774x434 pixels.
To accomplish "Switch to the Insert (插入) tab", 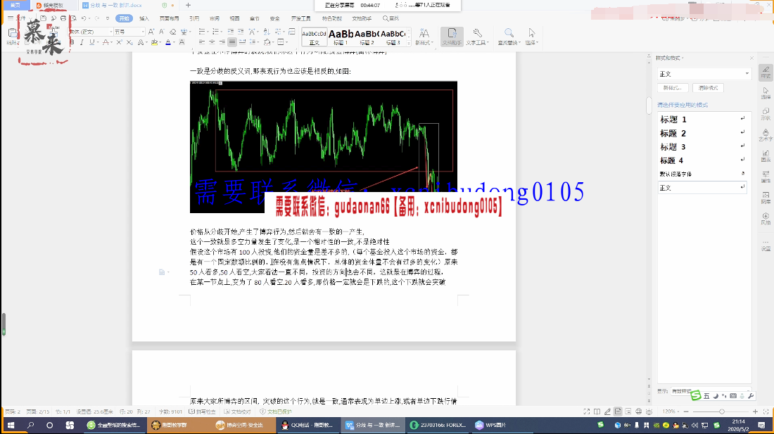I will [144, 18].
